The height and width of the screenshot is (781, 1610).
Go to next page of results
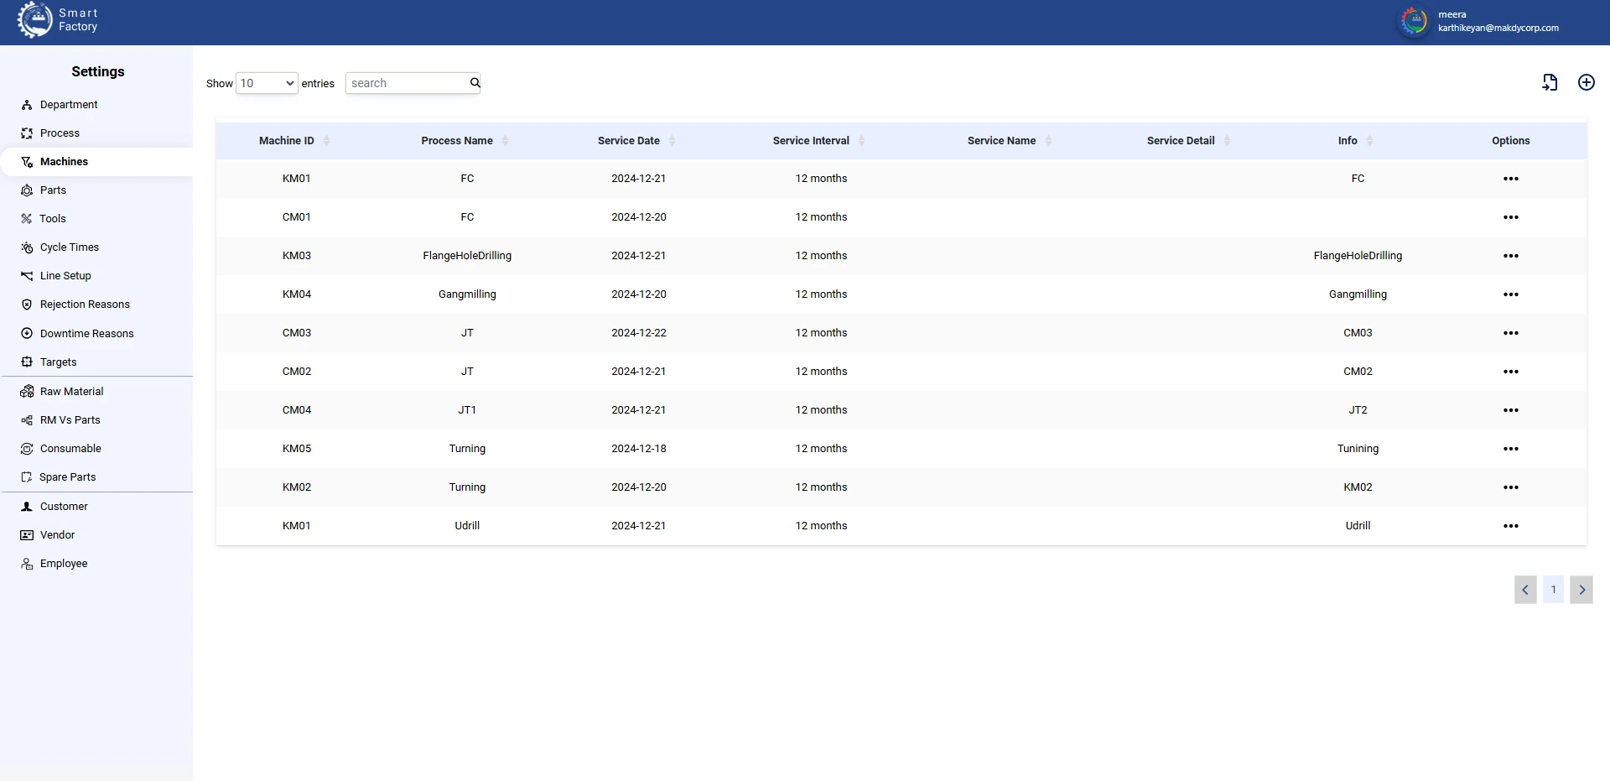[x=1581, y=590]
